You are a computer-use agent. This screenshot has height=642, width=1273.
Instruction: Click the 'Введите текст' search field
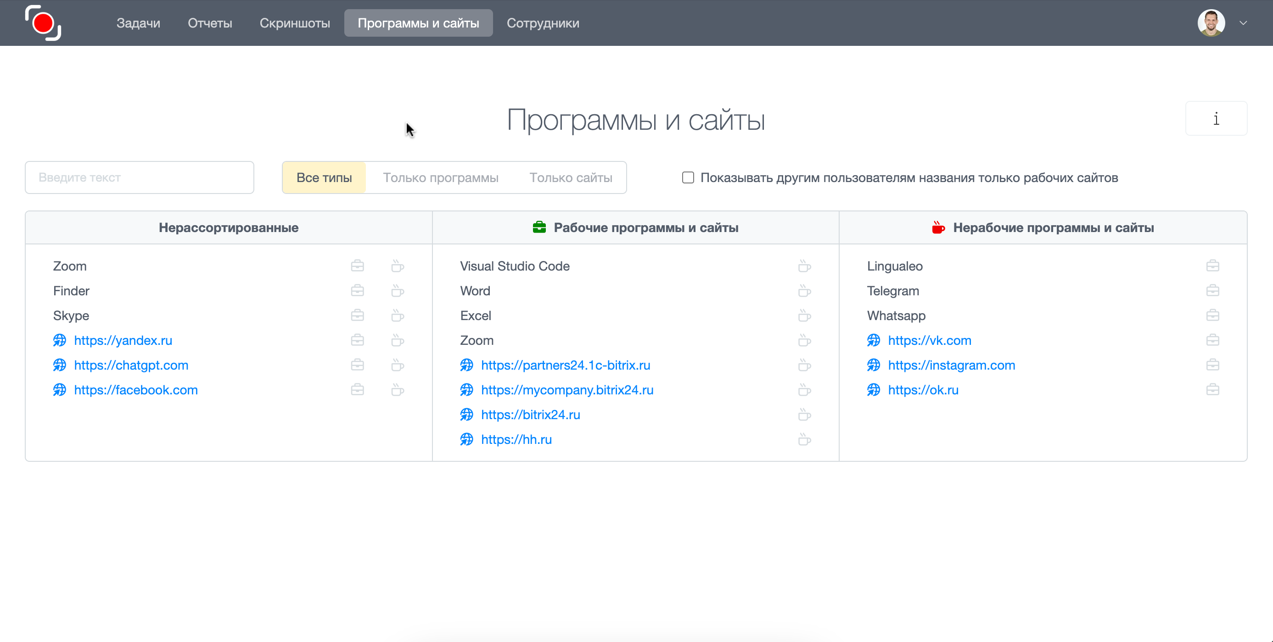[x=140, y=177]
